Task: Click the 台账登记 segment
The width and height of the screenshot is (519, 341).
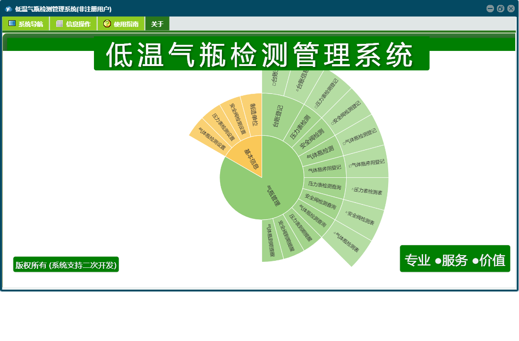Action: point(277,116)
